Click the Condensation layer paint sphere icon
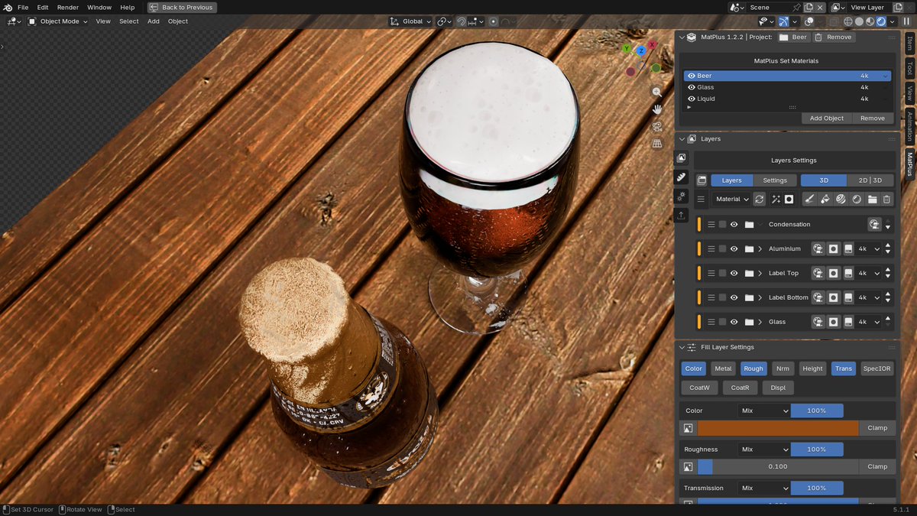 [x=874, y=224]
